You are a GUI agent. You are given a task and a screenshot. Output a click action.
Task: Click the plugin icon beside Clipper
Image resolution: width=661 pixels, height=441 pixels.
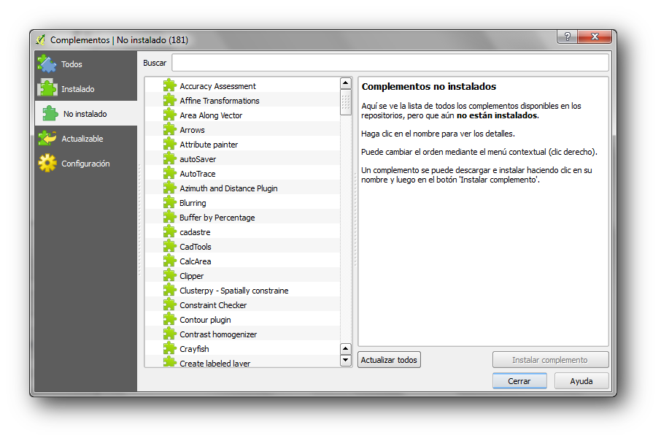pyautogui.click(x=169, y=275)
